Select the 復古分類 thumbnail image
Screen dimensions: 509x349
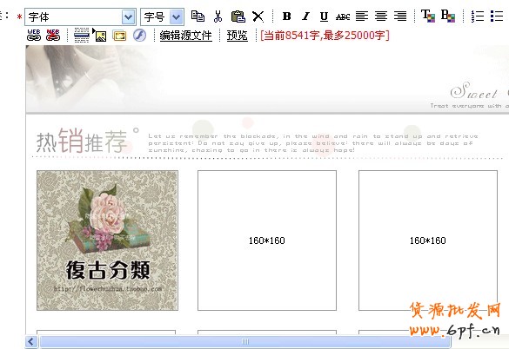click(107, 240)
